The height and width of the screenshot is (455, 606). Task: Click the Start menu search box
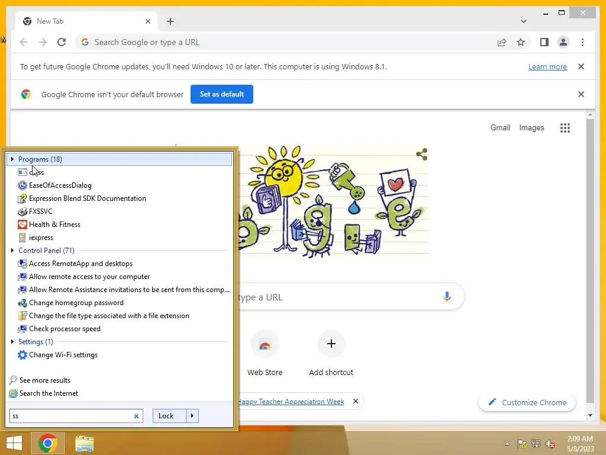point(72,416)
